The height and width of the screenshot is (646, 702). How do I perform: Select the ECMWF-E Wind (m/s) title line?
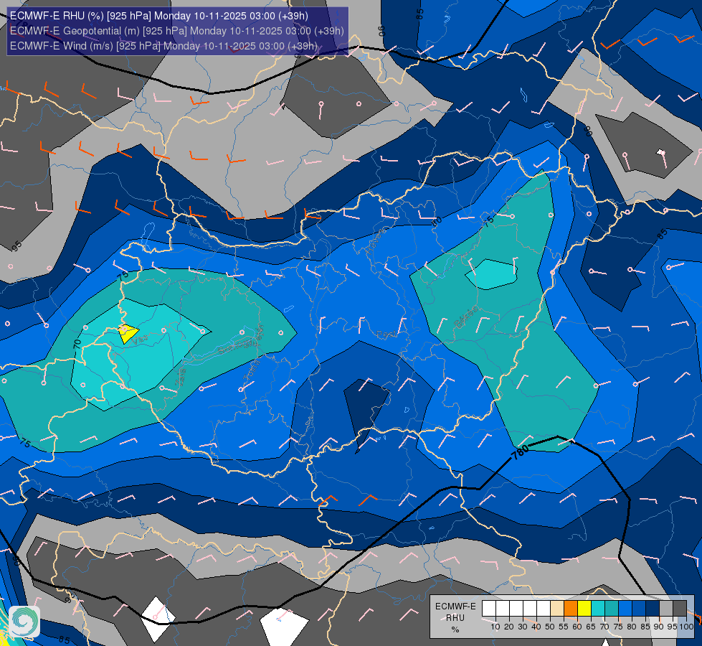click(163, 46)
